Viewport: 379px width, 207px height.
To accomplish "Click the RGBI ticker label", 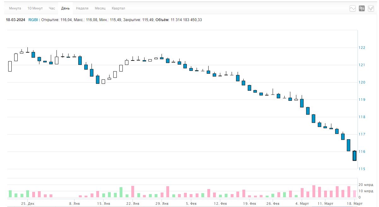I will 33,20.
